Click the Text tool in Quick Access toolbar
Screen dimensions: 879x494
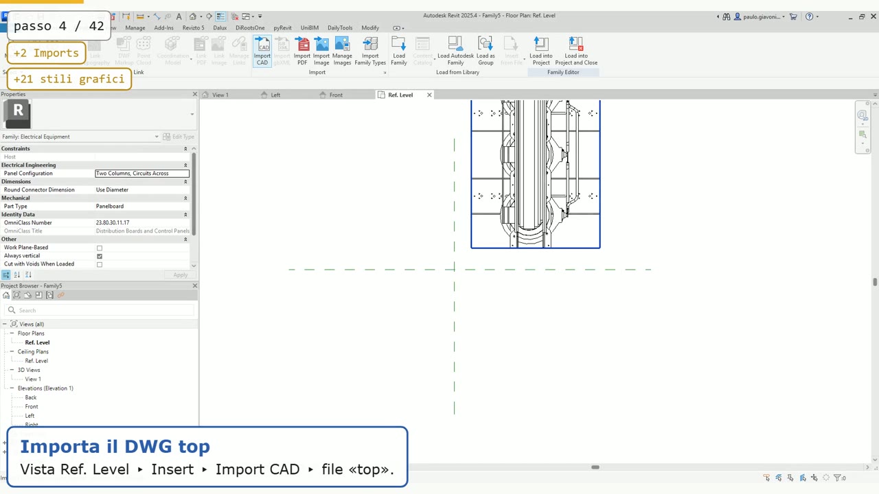coord(179,16)
